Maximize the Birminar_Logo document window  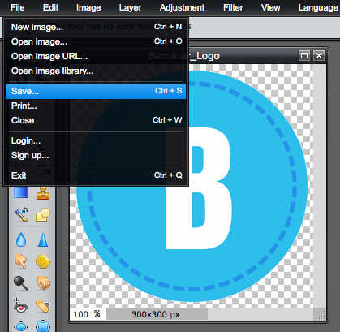[304, 56]
